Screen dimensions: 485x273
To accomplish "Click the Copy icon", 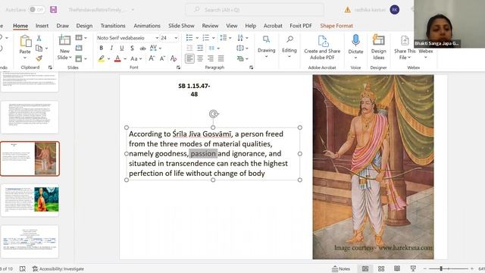I will pyautogui.click(x=39, y=48).
